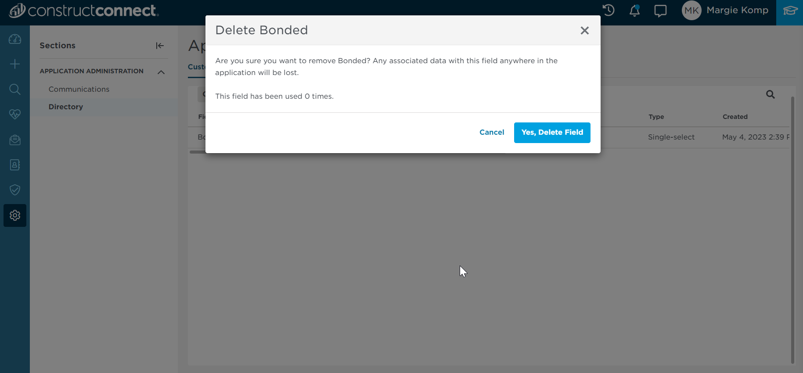
Task: Select the health activity icon in sidebar
Action: click(x=14, y=114)
